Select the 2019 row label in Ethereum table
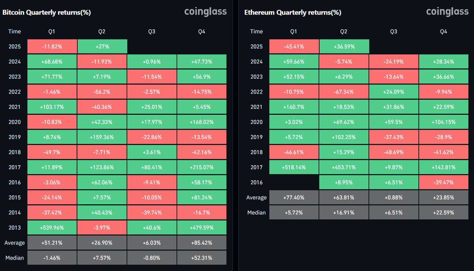This screenshot has width=474, height=271. click(x=256, y=137)
